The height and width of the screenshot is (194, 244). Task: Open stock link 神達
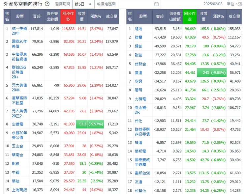tap(138, 143)
